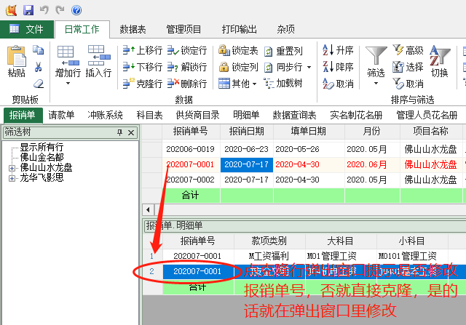Expand the 龙华飞影思 tree node
This screenshot has width=466, height=325.
tap(12, 177)
